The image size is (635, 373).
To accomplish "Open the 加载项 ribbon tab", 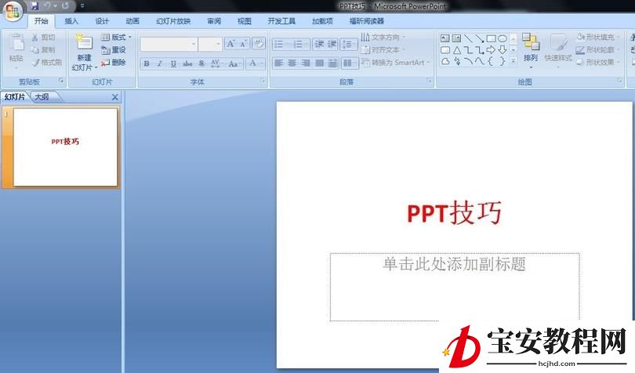I will tap(322, 21).
